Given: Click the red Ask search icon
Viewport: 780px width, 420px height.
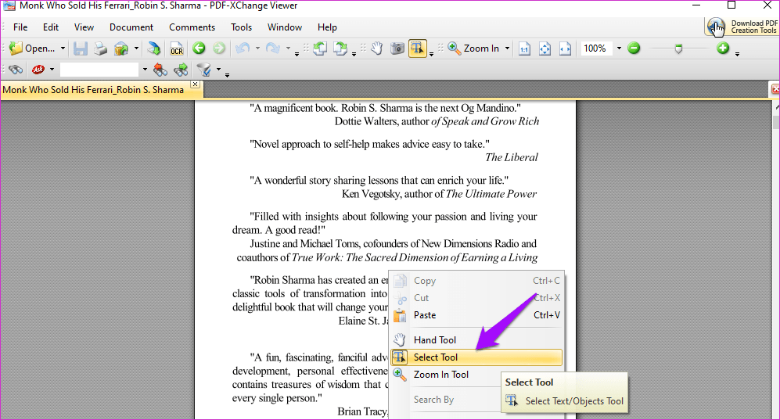Looking at the screenshot, I should 38,70.
